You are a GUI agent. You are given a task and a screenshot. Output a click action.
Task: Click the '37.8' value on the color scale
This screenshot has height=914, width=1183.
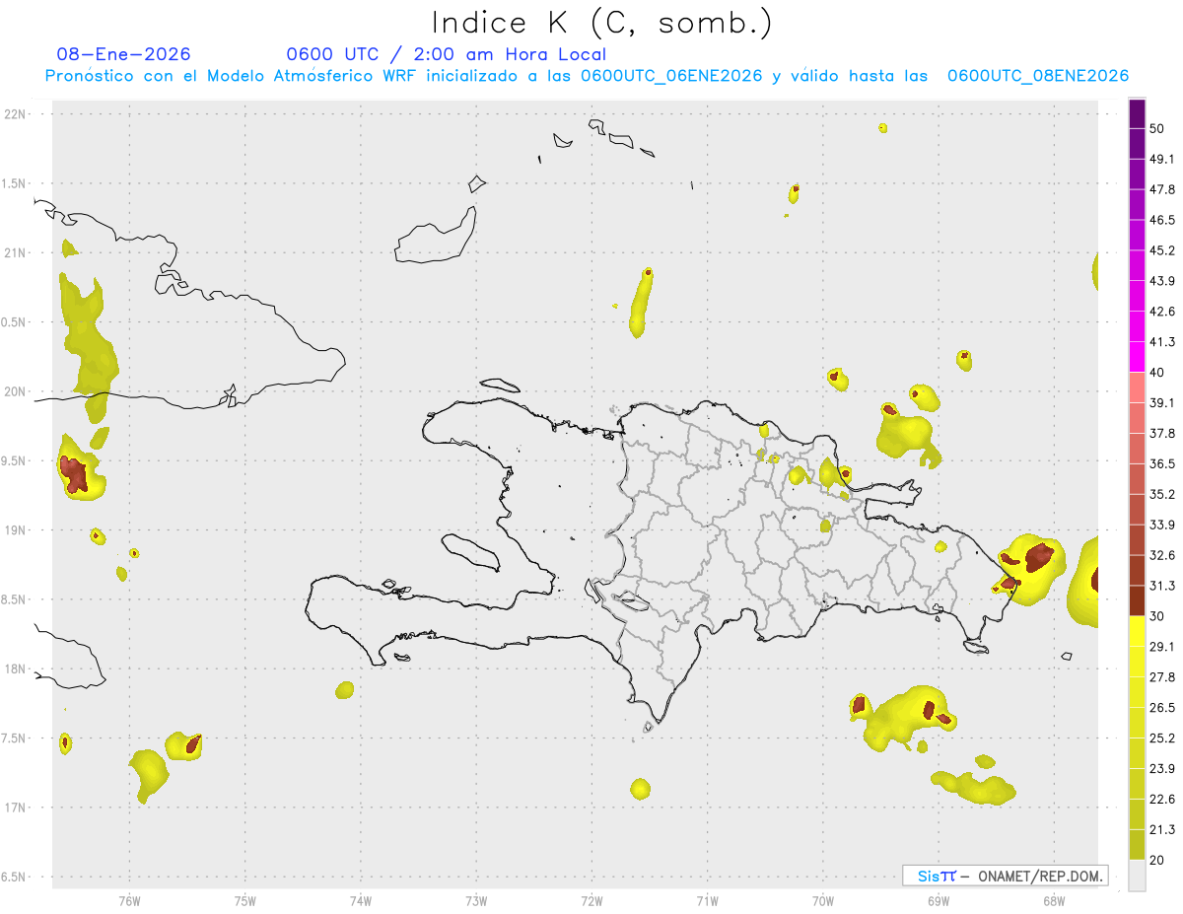point(1162,434)
